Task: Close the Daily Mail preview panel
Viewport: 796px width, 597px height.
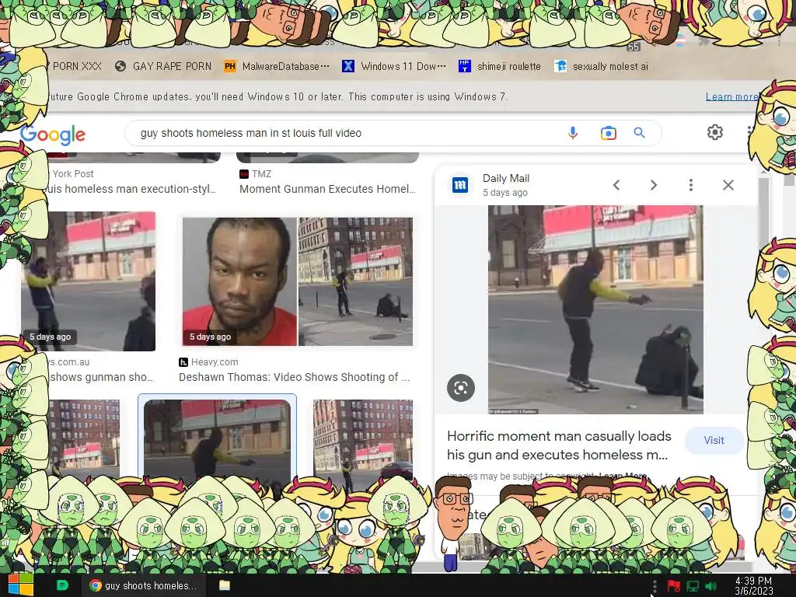Action: point(728,185)
